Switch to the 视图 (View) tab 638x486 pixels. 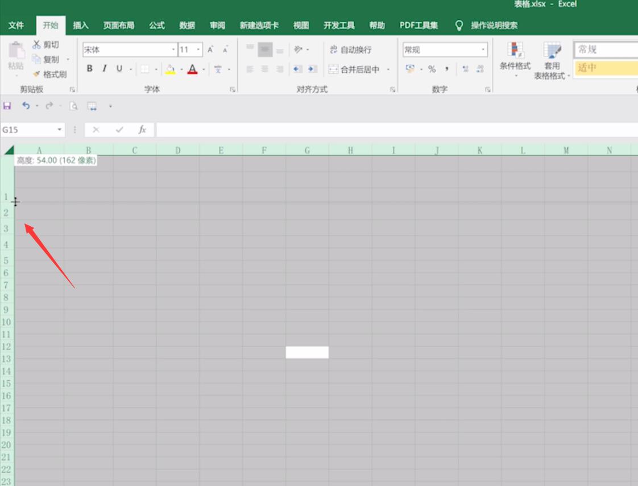tap(301, 26)
